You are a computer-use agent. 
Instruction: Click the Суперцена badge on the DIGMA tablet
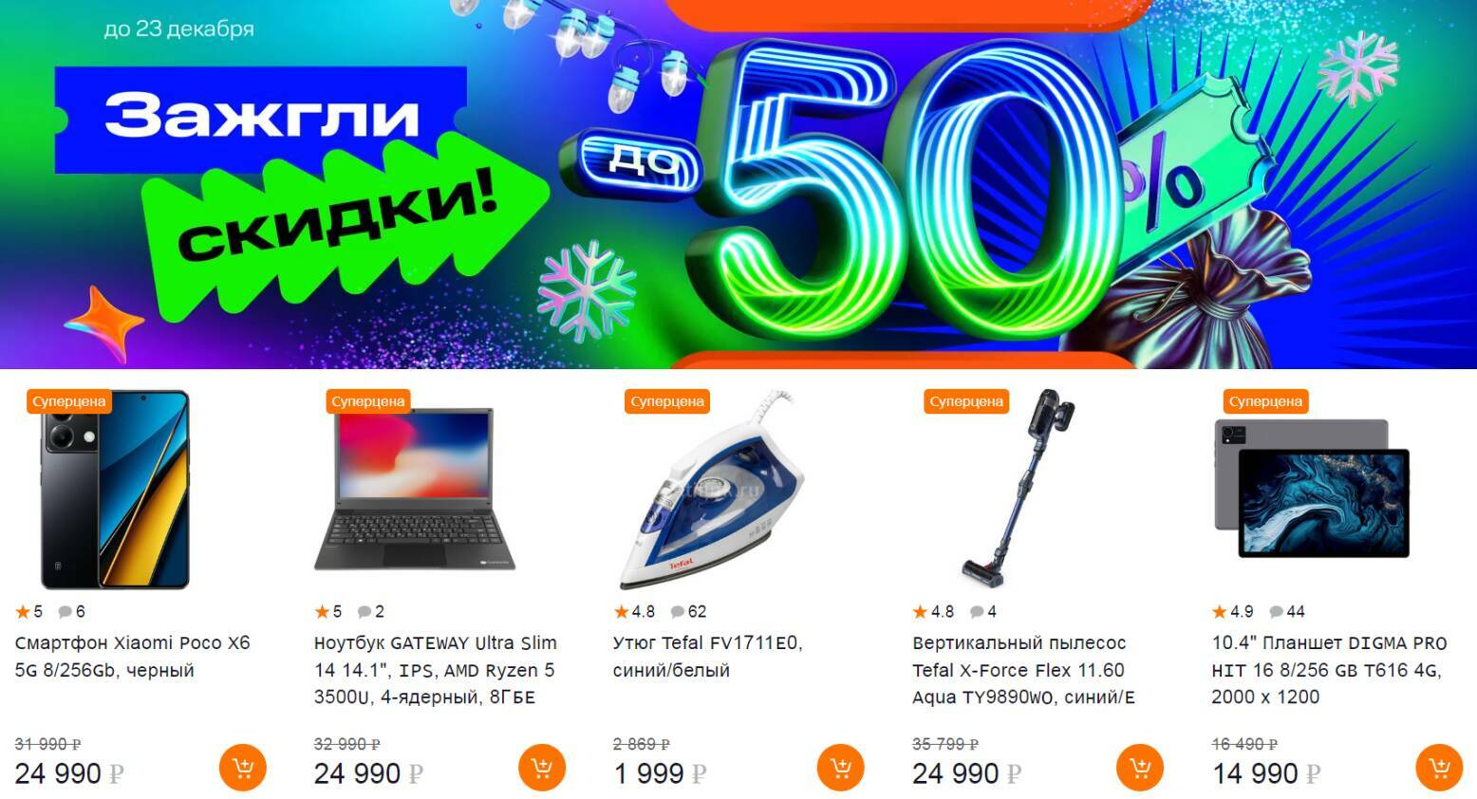click(1264, 401)
